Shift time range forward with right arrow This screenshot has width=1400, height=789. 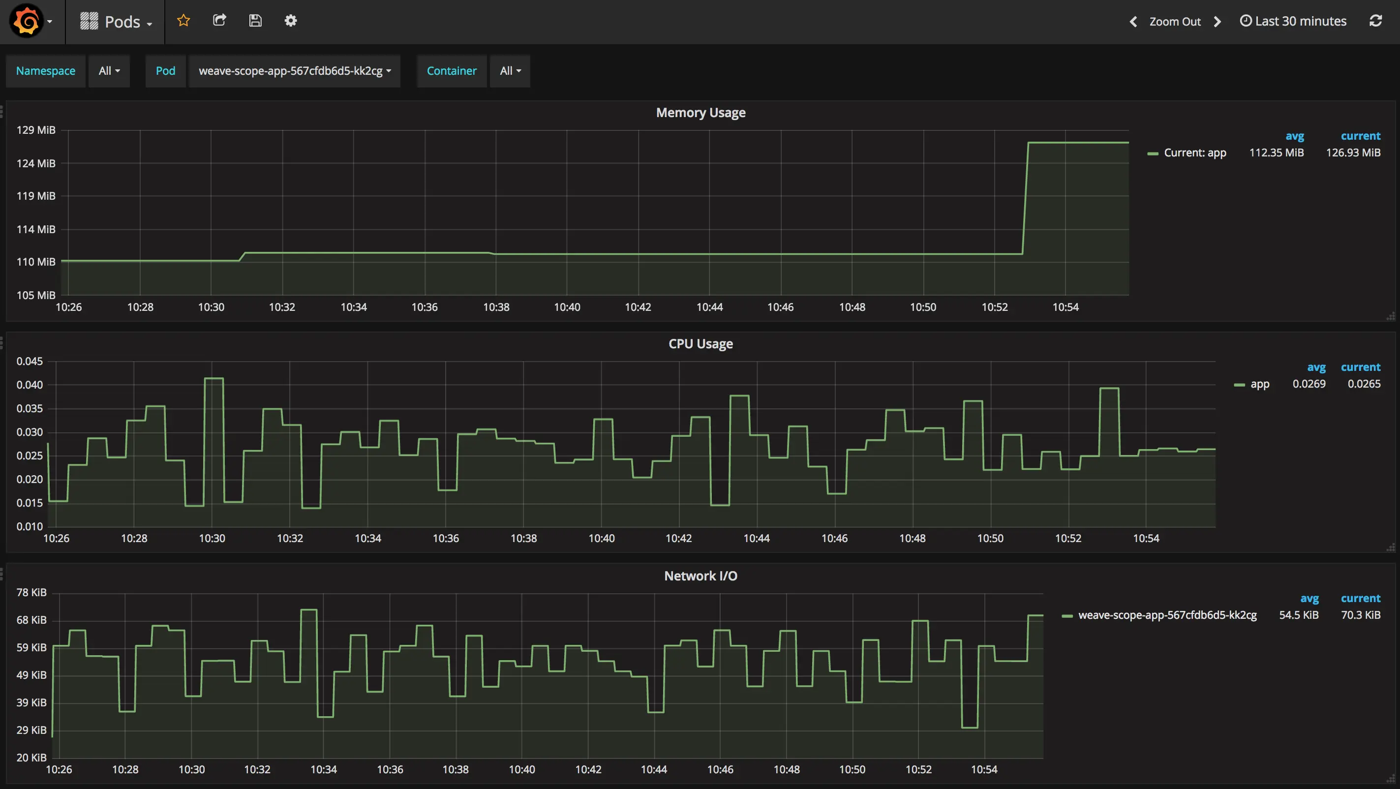click(x=1217, y=22)
